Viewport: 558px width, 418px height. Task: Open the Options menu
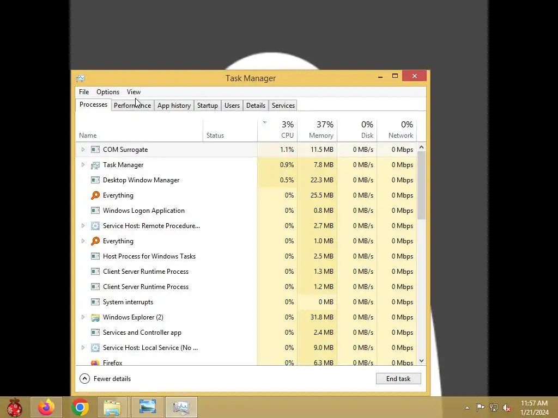point(108,92)
